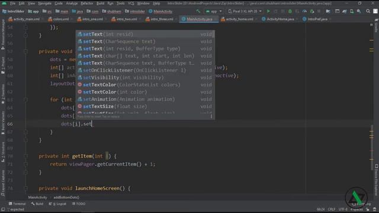
Task: Open the VCS menu
Action: pyautogui.click(x=131, y=4)
